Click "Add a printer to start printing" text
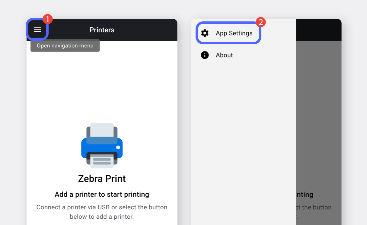367x225 pixels. click(x=102, y=195)
